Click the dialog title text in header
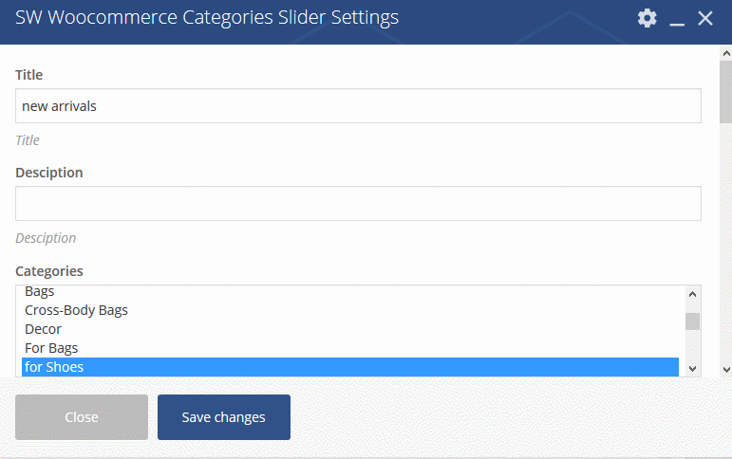Image resolution: width=732 pixels, height=459 pixels. (207, 18)
